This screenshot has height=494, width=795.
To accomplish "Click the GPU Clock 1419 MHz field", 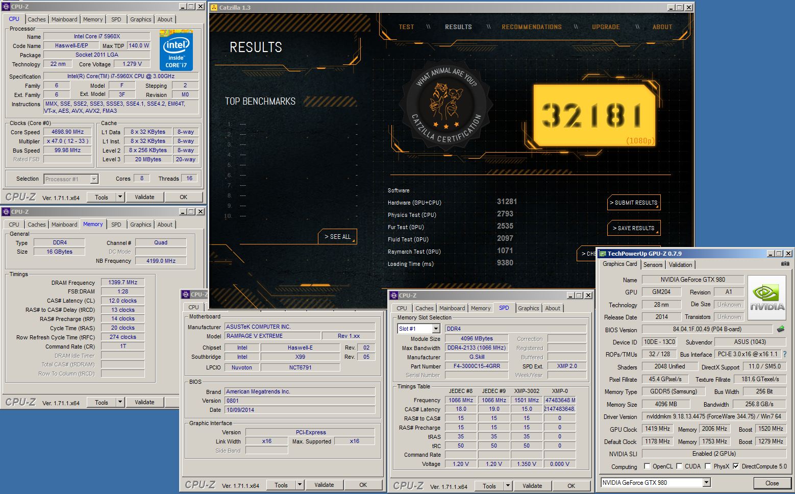I will (x=657, y=429).
